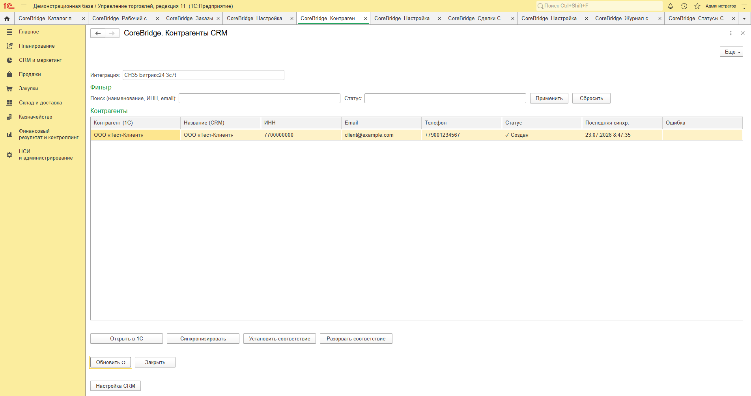Open favorites star icon
The image size is (751, 396).
coord(697,6)
